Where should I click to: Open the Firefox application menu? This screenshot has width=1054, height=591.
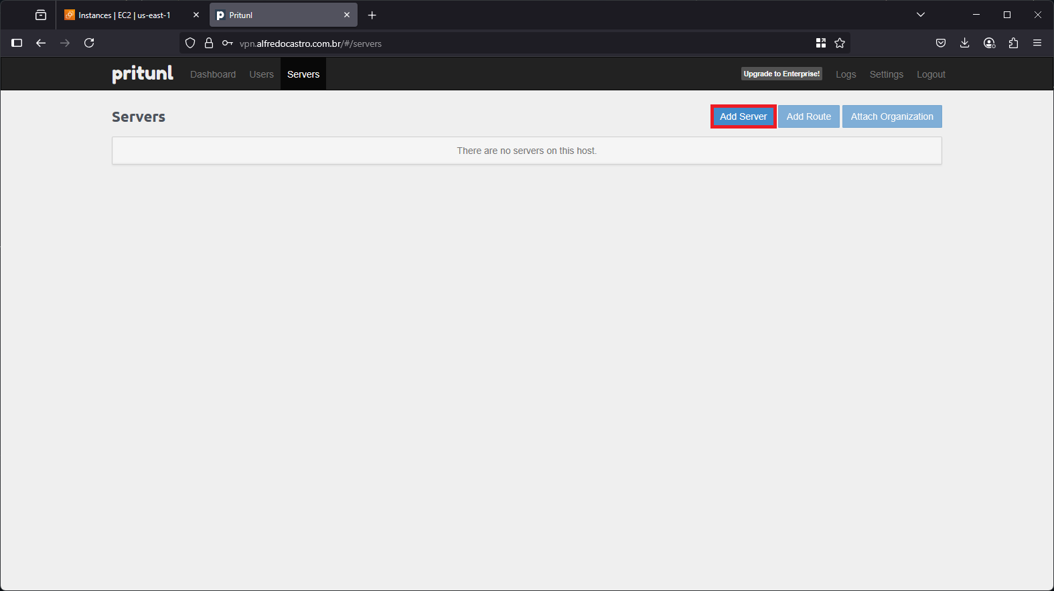coord(1037,43)
